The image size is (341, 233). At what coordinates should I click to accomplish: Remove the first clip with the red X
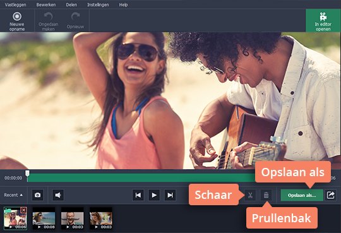[23, 210]
